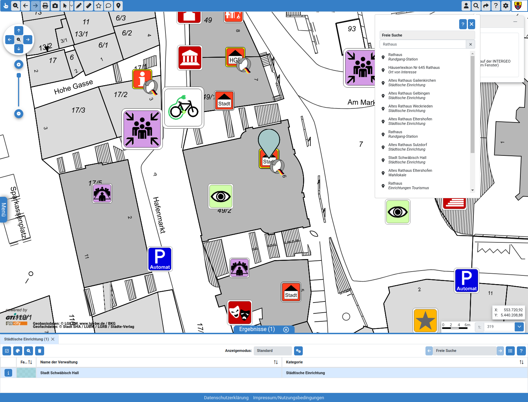Expand the cursor tool dropdown chevron

pyautogui.click(x=71, y=6)
